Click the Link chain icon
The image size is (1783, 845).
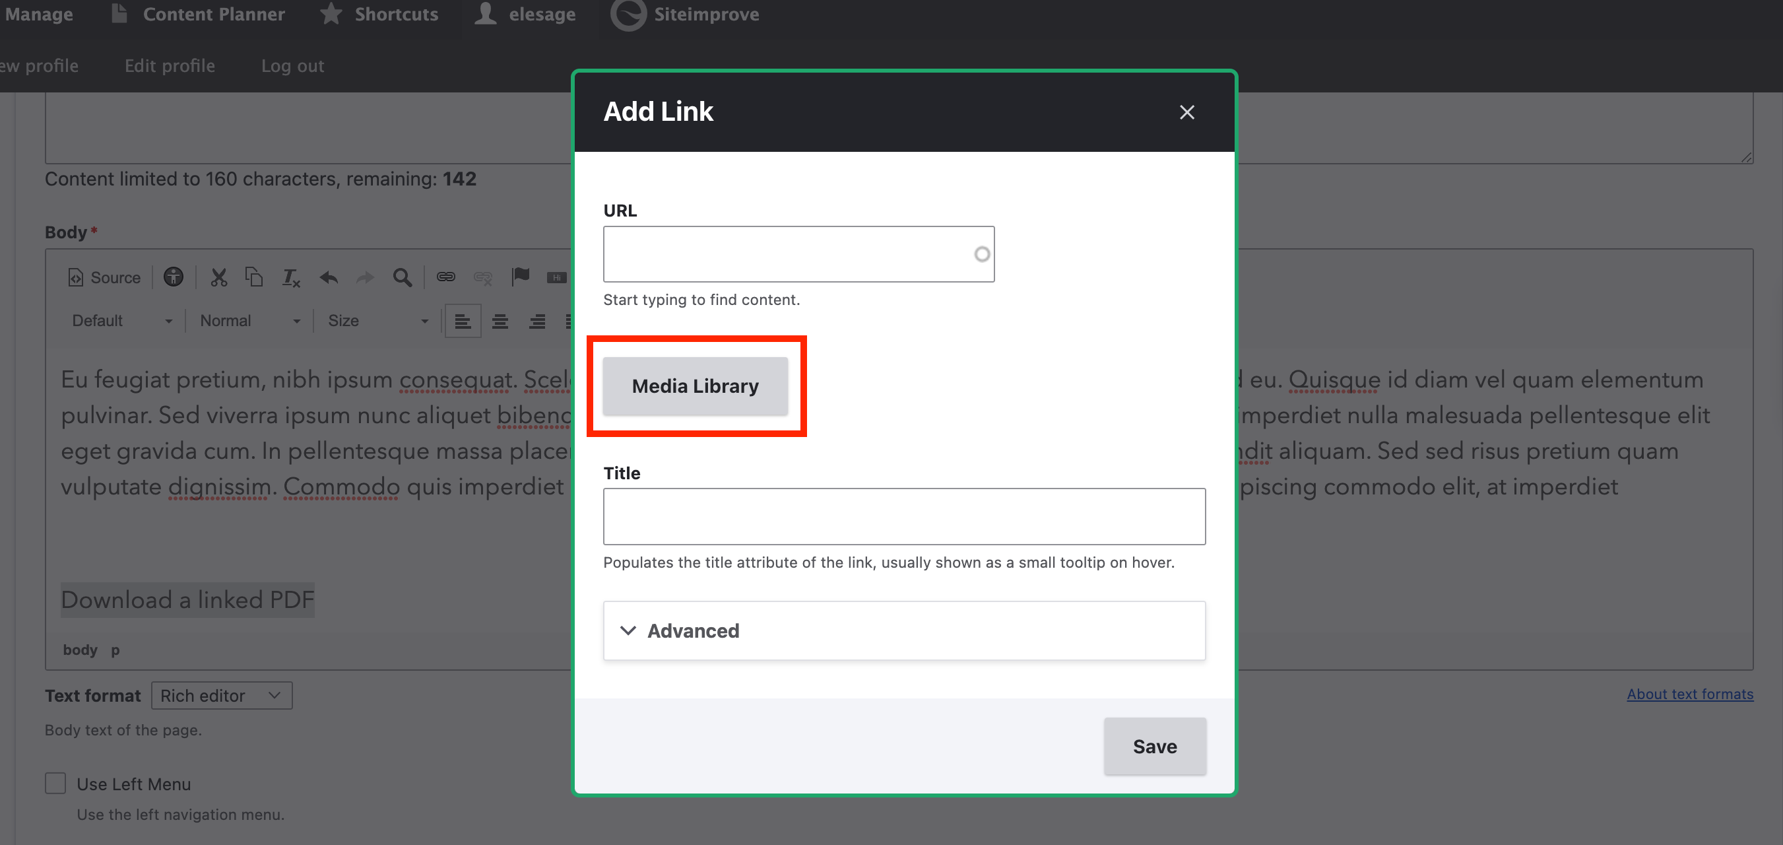coord(446,277)
